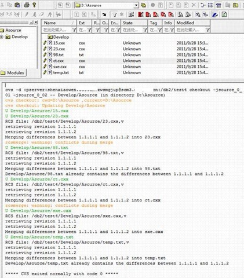This screenshot has height=278, width=244.
Task: Select the ct.cxx file row
Action: tap(126, 61)
